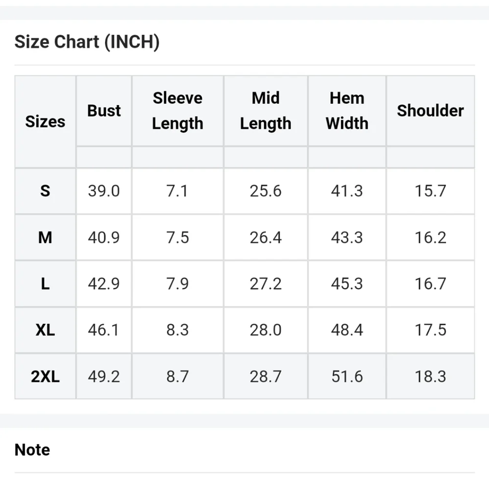Select the Sizes column header
Viewport: 489px width, 489px height.
coord(45,121)
